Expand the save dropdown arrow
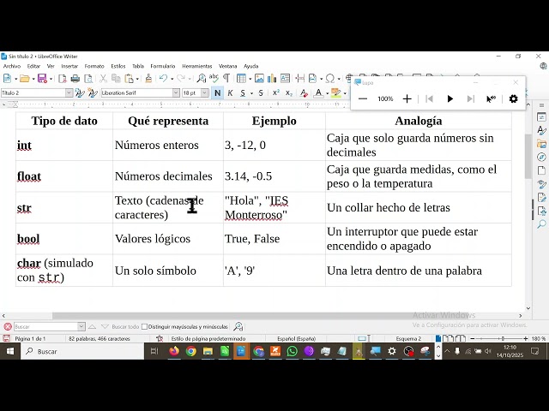 [51, 79]
